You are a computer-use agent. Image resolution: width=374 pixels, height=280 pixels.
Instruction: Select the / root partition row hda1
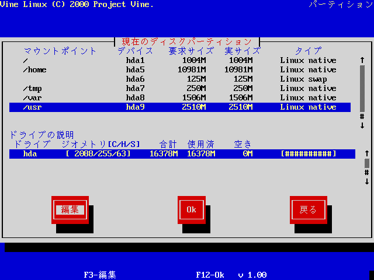click(180, 61)
